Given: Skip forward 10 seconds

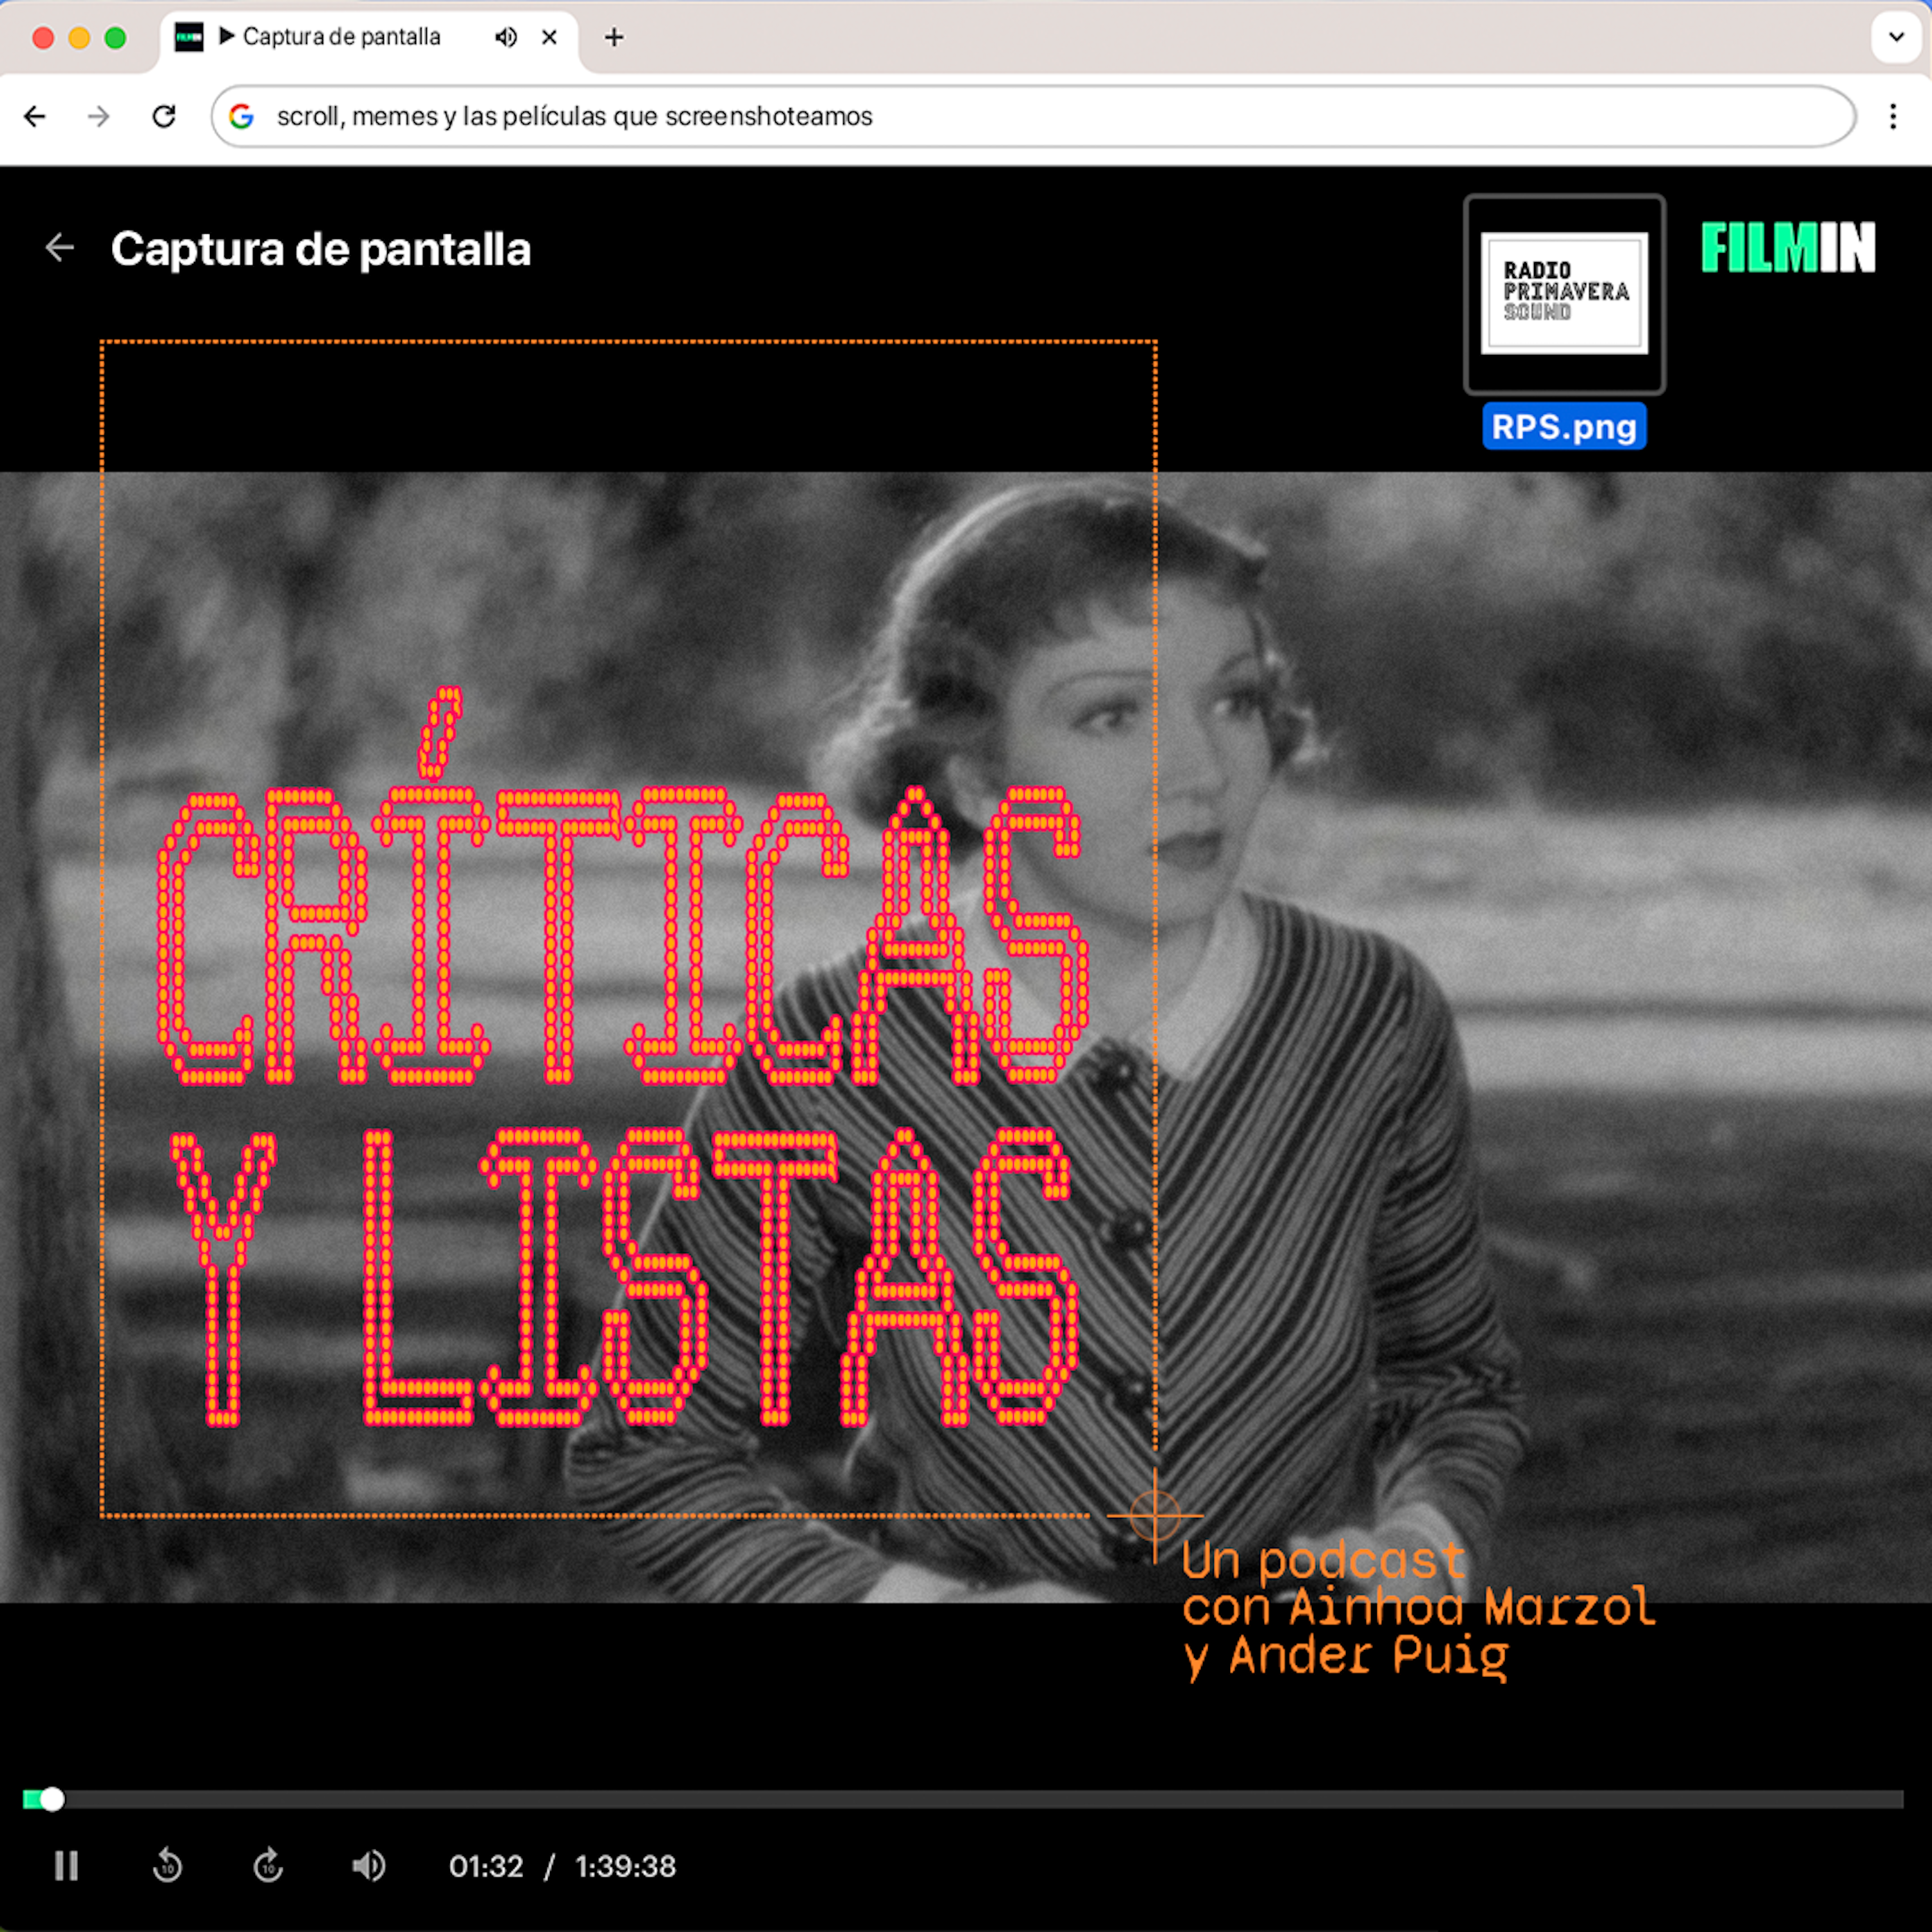Looking at the screenshot, I should (x=268, y=1866).
